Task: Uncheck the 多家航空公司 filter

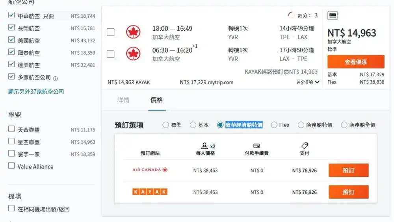Action: [x=11, y=76]
